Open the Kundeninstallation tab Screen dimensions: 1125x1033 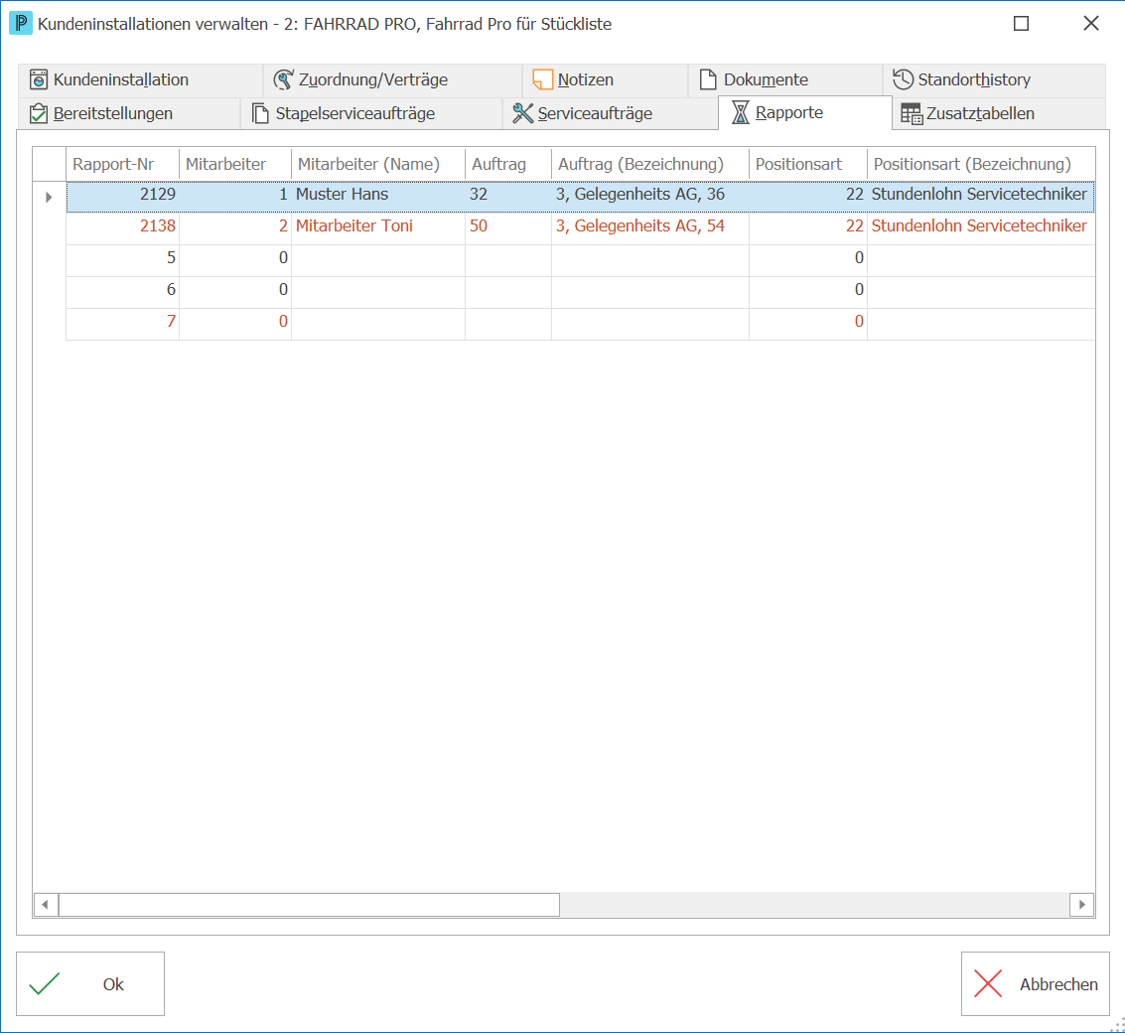pyautogui.click(x=140, y=79)
